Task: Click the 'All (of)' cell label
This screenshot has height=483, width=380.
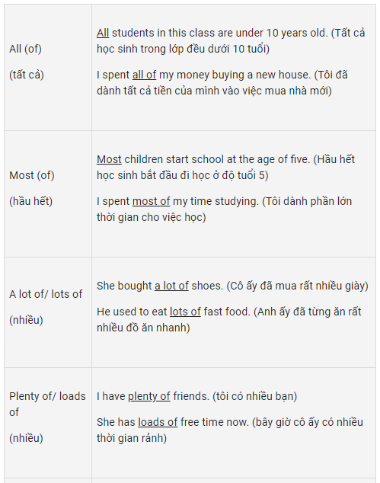Action: click(25, 49)
